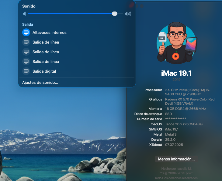Choose the last Salida de línea output
Image resolution: width=222 pixels, height=181 pixels.
[x=46, y=61]
